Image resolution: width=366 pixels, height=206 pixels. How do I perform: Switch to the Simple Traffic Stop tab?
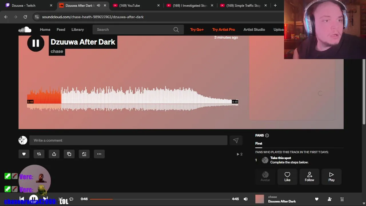coord(243,5)
